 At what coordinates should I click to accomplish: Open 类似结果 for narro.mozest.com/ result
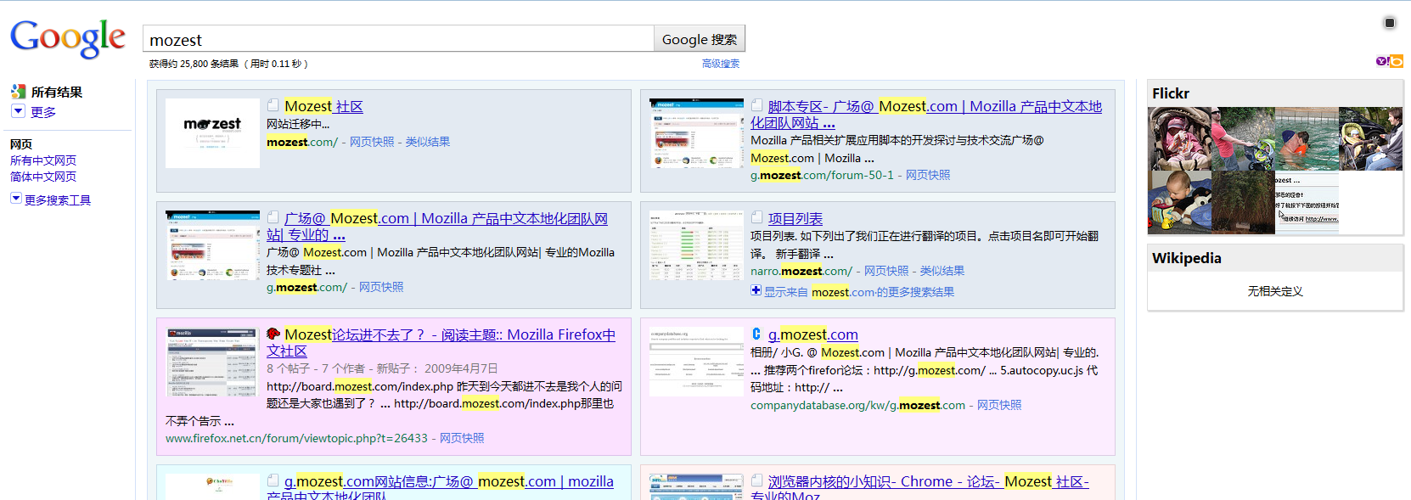tap(942, 271)
